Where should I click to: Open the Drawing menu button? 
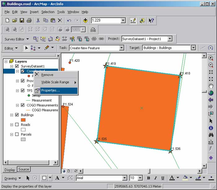13,179
